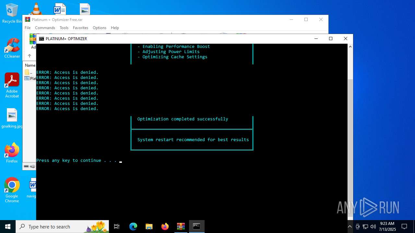Image resolution: width=415 pixels, height=233 pixels.
Task: Switch to the console taskbar icon
Action: 196,227
